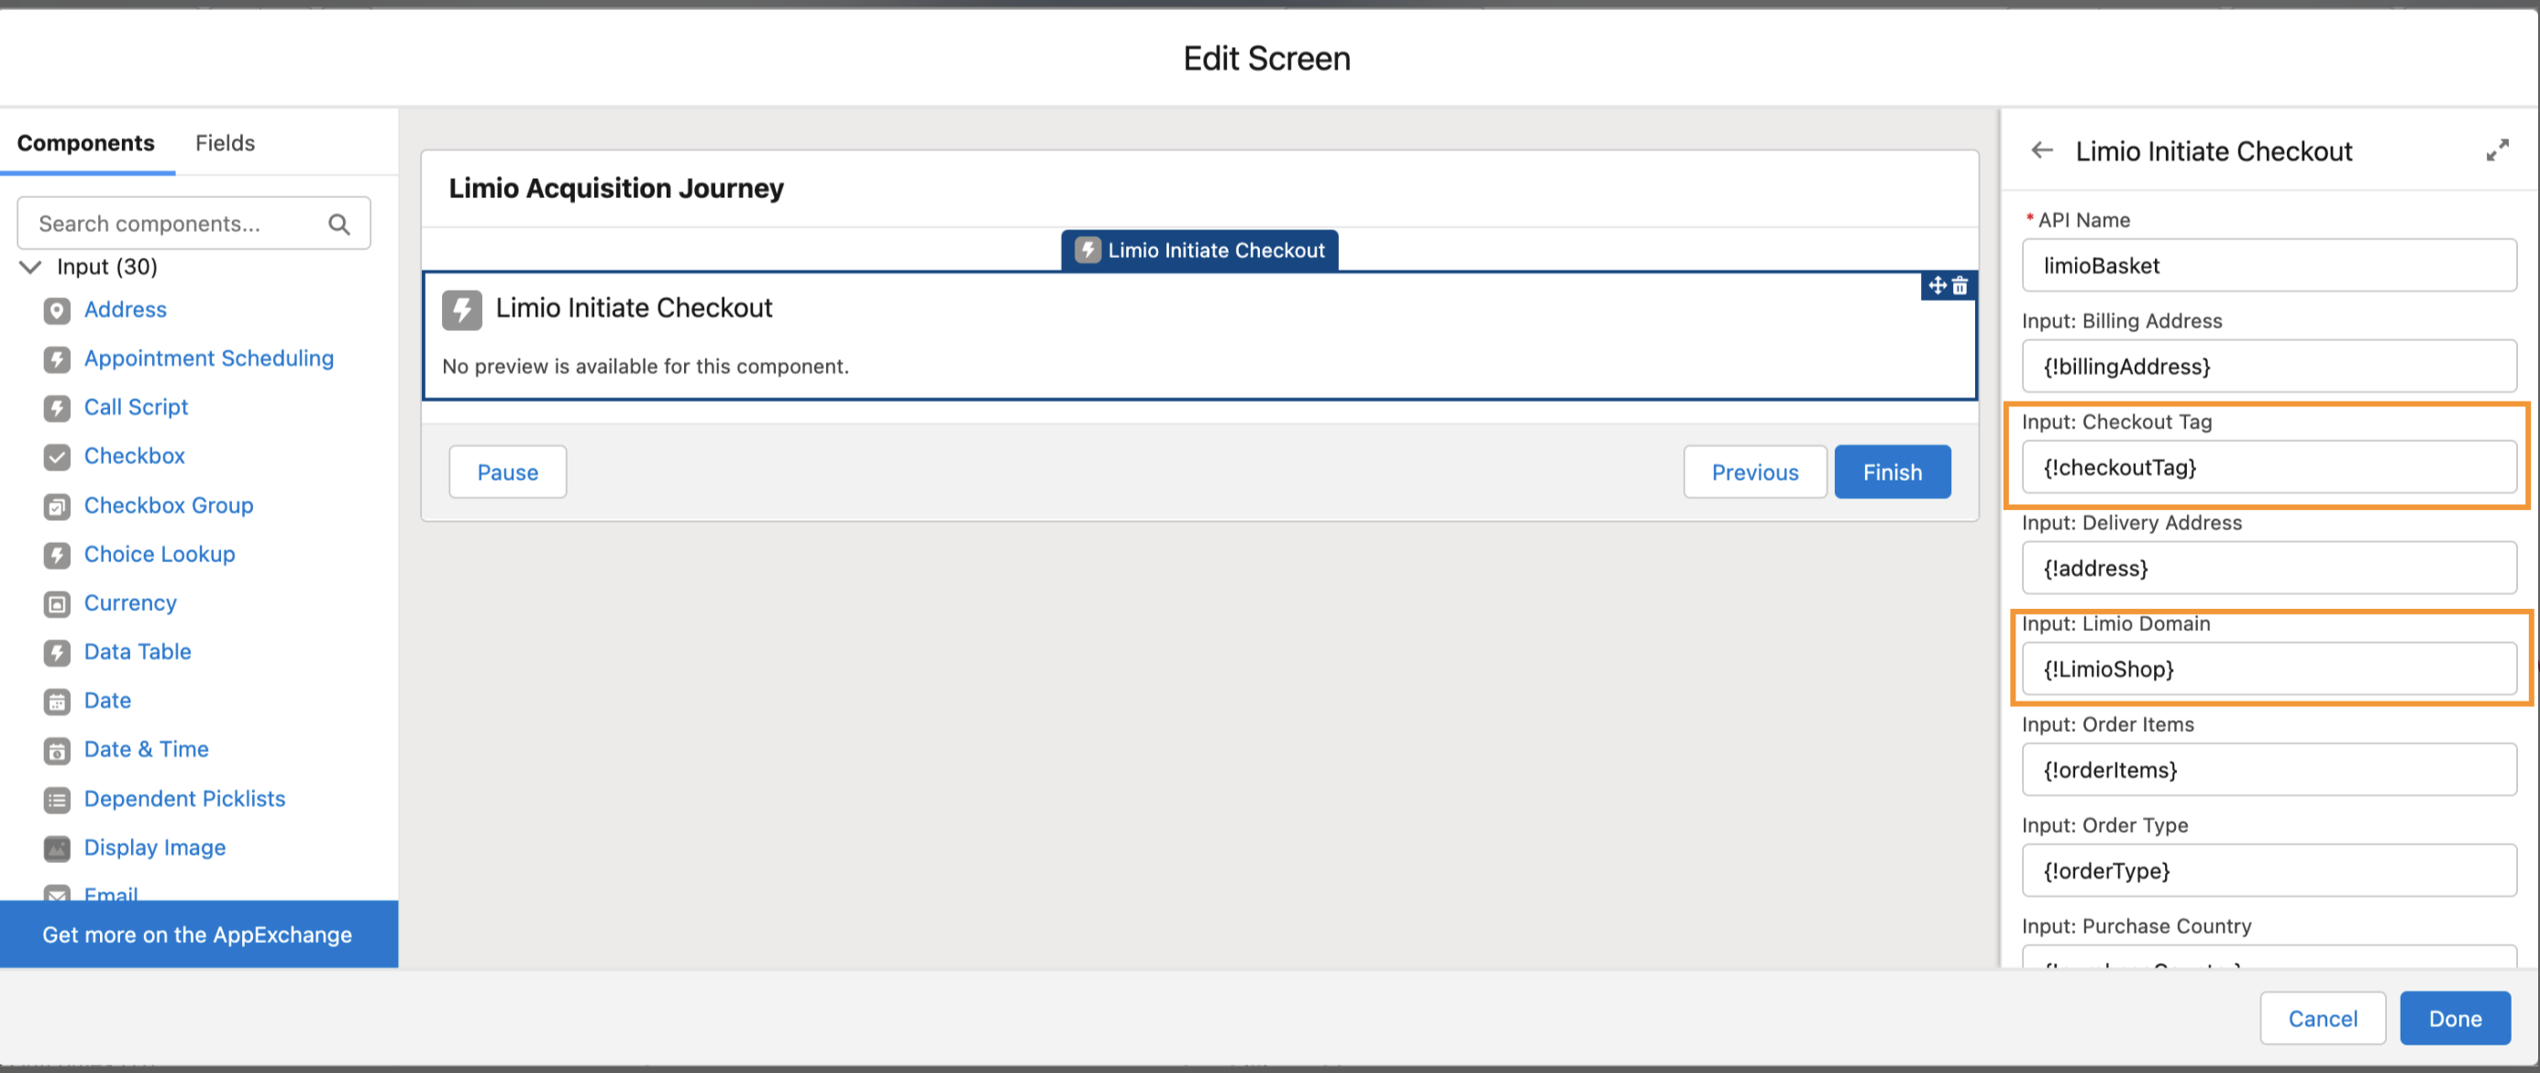The width and height of the screenshot is (2540, 1073).
Task: Edit the API Name field
Action: point(2269,265)
